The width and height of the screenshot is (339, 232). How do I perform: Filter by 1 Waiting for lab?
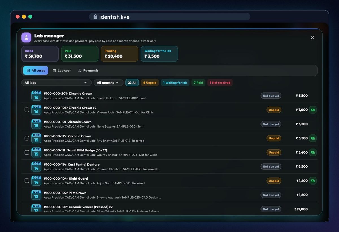click(175, 83)
